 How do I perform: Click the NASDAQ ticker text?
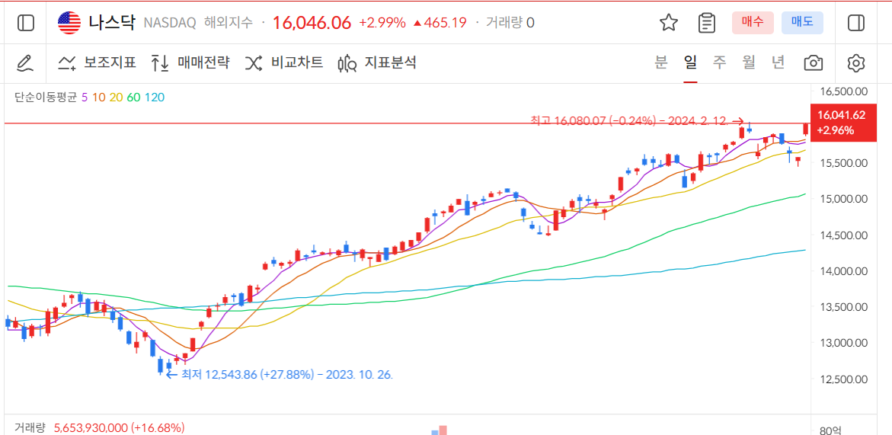pyautogui.click(x=170, y=23)
